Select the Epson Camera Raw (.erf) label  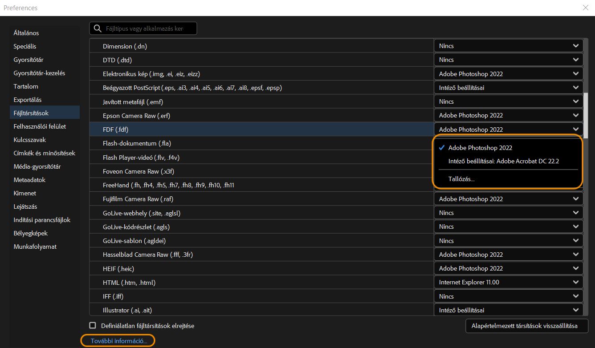(x=136, y=115)
